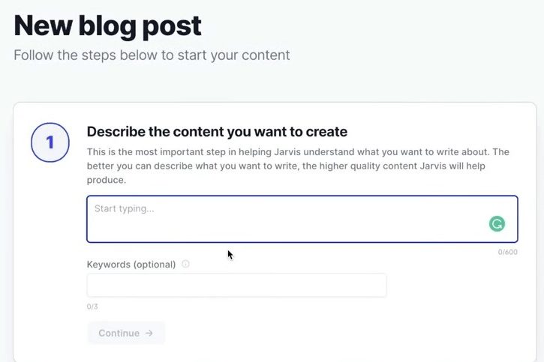Click the info icon beside Keywords (optional)
Viewport: 544px width, 362px height.
coord(185,264)
